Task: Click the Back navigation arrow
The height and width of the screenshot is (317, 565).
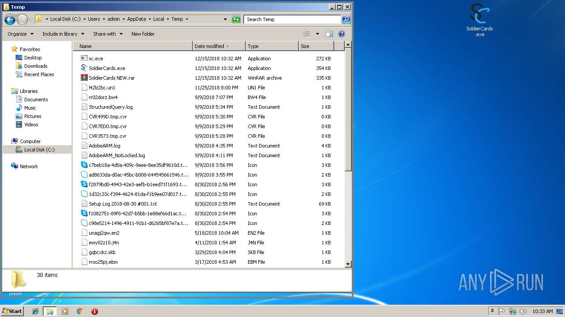Action: coord(10,19)
